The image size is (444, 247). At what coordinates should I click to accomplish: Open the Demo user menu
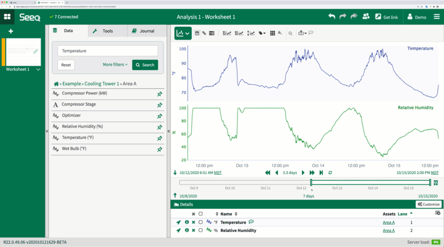point(417,17)
